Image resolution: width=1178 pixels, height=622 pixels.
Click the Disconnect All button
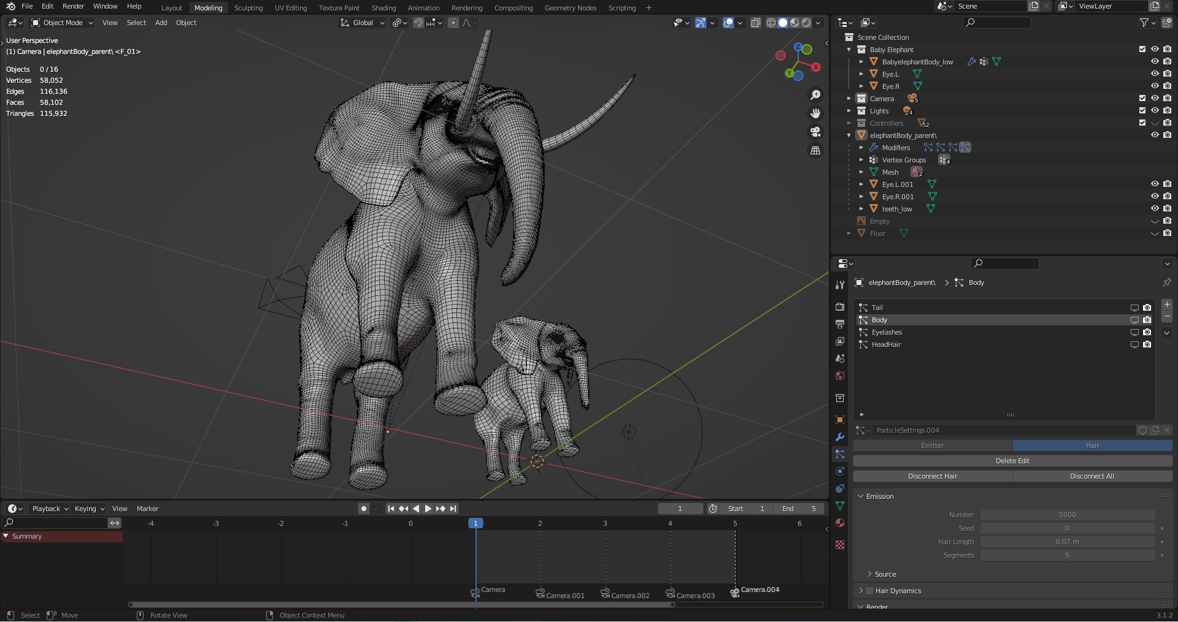tap(1092, 476)
